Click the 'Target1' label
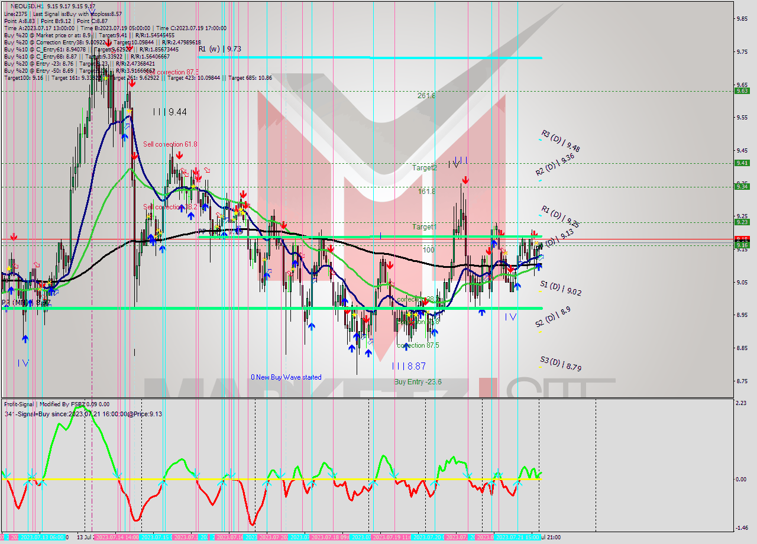The image size is (757, 544). point(425,227)
